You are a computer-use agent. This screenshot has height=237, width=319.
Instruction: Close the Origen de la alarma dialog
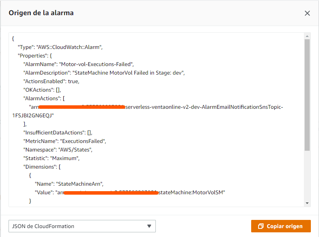pyautogui.click(x=307, y=13)
